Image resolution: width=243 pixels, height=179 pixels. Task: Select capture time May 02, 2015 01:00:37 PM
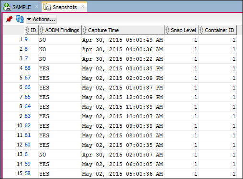(x=122, y=88)
